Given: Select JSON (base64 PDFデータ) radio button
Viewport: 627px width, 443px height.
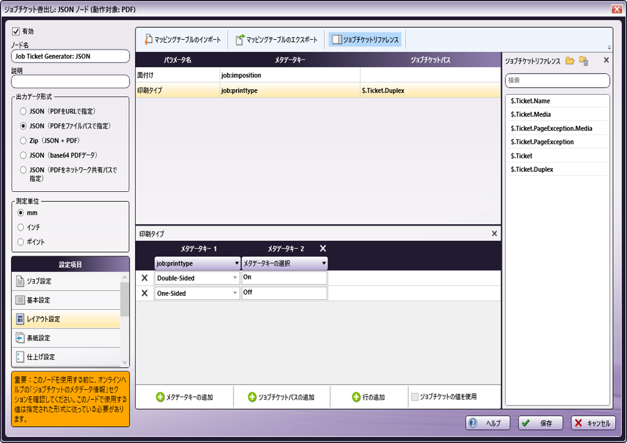Looking at the screenshot, I should [x=23, y=155].
